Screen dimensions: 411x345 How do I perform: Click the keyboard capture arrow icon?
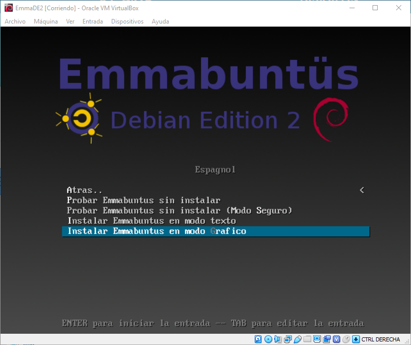[356, 339]
